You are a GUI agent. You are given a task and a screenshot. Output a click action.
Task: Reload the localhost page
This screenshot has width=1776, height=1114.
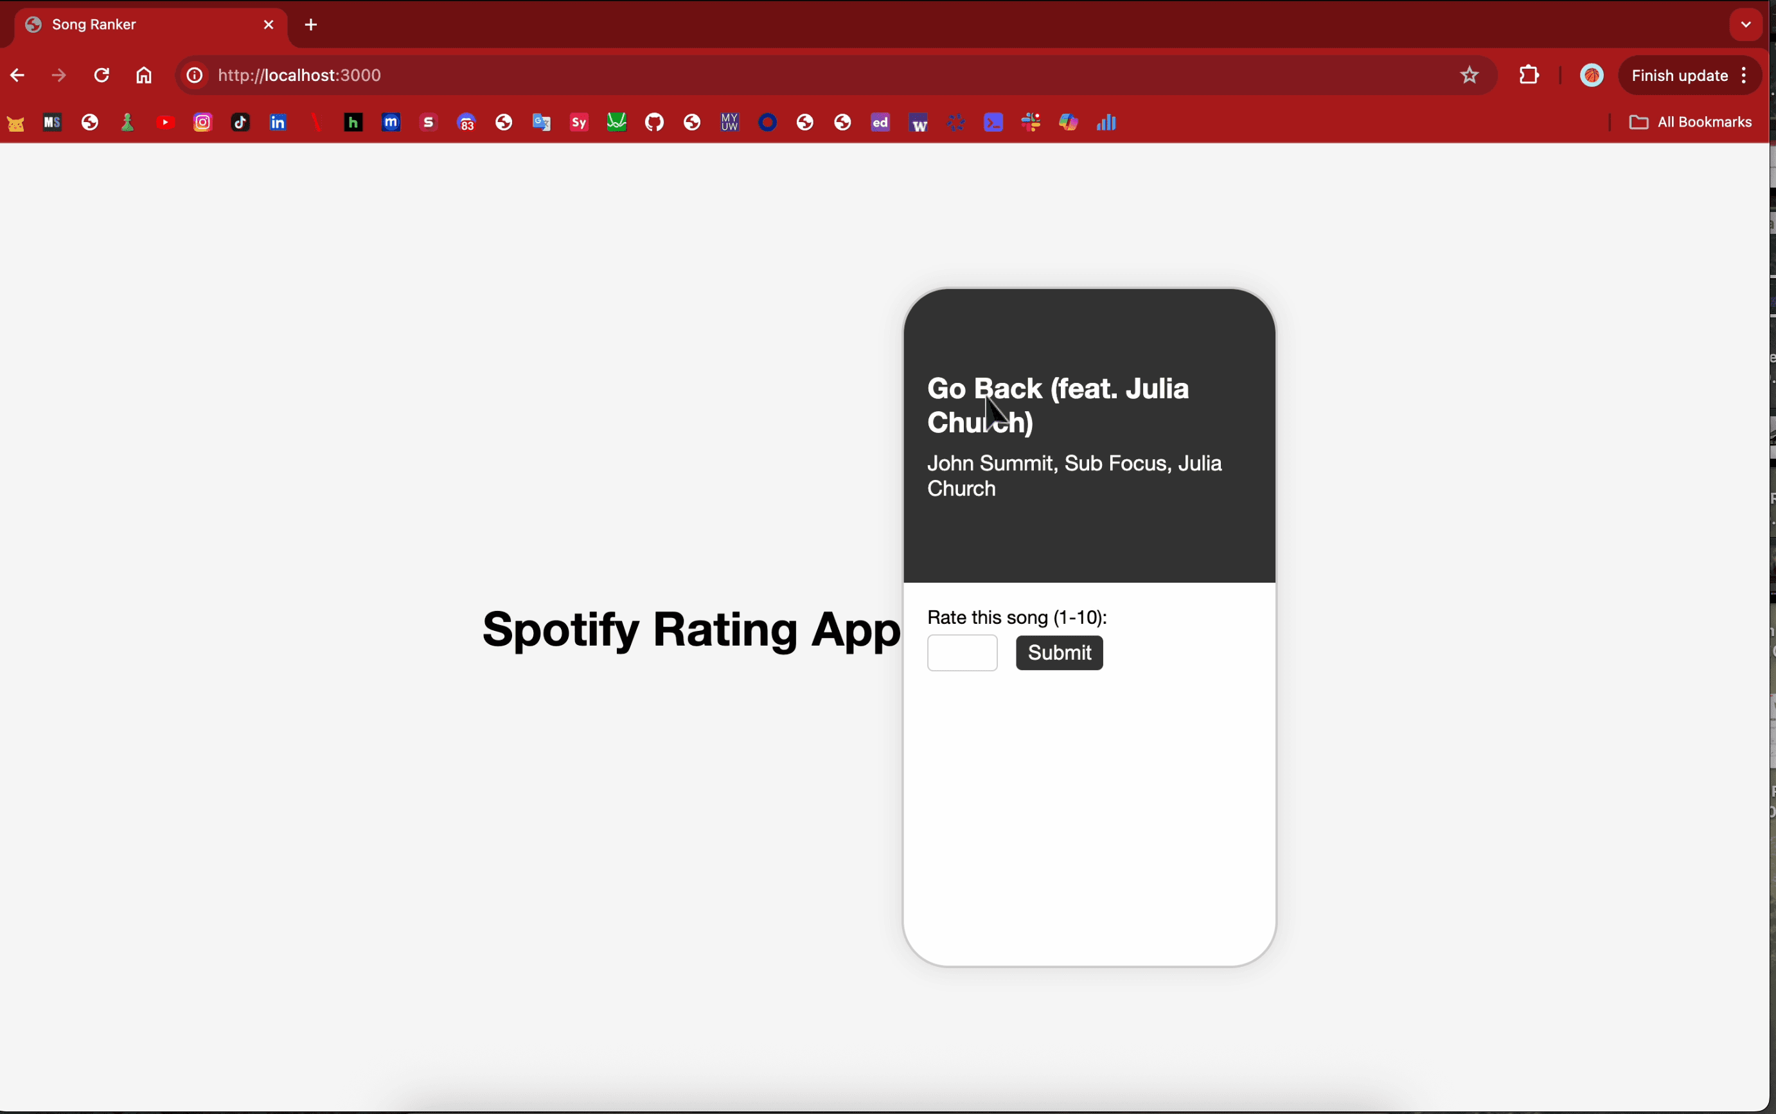pos(102,75)
